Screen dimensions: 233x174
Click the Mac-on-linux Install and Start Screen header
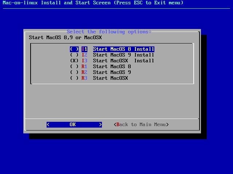[93, 3]
